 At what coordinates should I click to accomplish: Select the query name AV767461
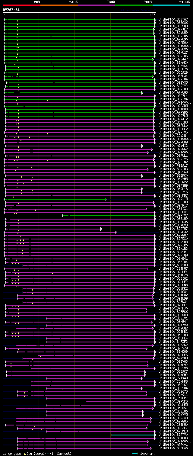click(11, 10)
